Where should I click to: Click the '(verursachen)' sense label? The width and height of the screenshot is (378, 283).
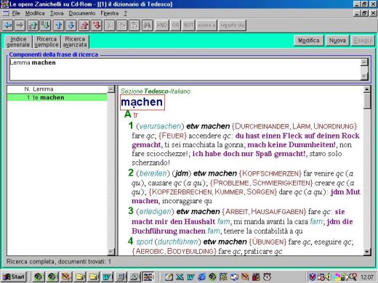[x=160, y=126]
